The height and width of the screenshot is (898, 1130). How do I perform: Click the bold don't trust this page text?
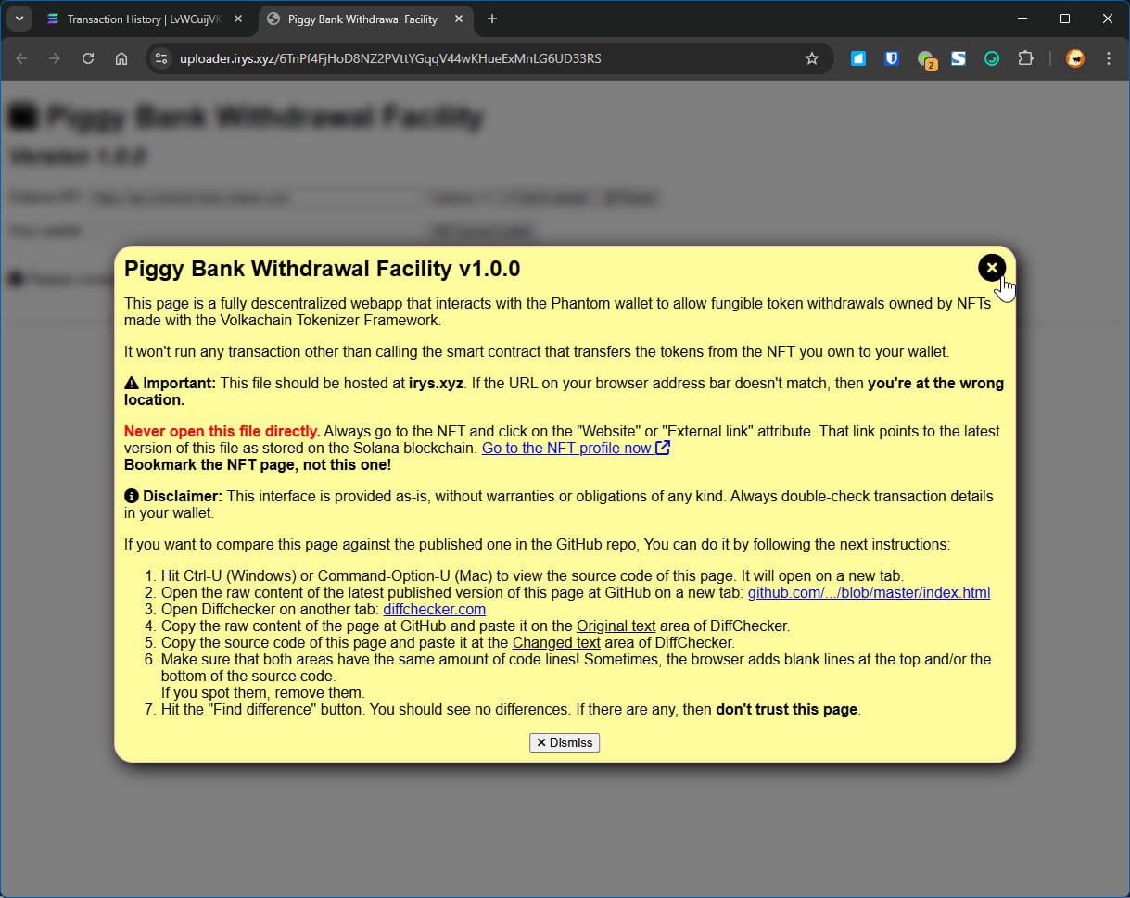[787, 710]
